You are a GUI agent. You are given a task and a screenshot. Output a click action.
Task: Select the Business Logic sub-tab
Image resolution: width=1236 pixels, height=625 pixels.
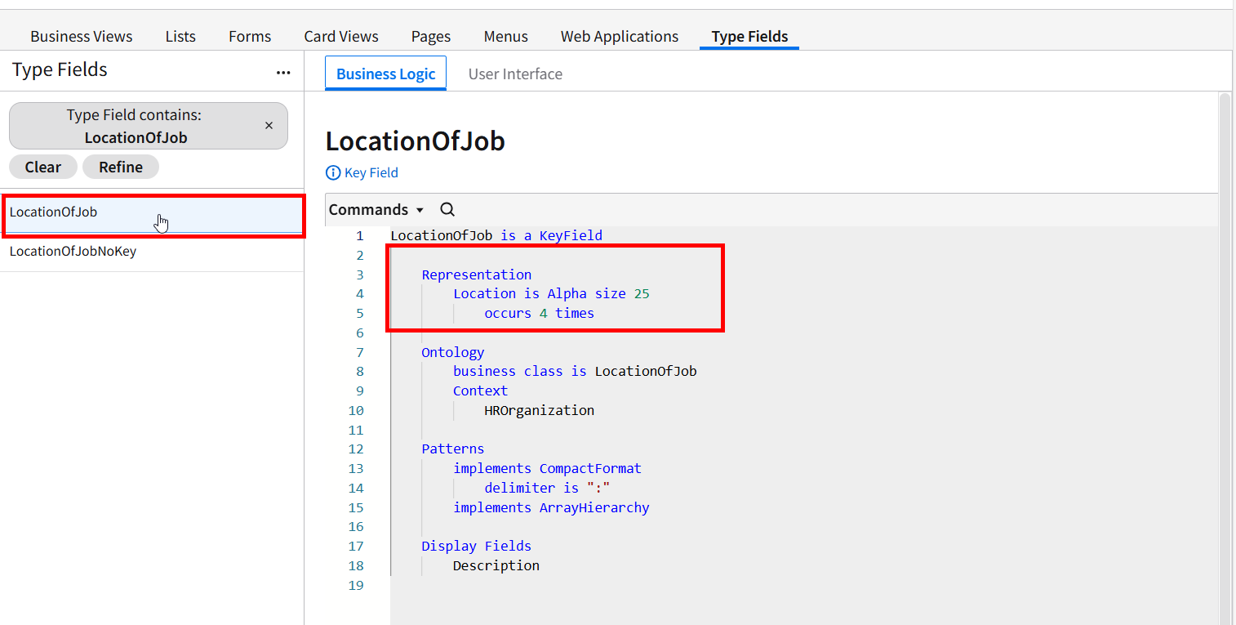(386, 74)
